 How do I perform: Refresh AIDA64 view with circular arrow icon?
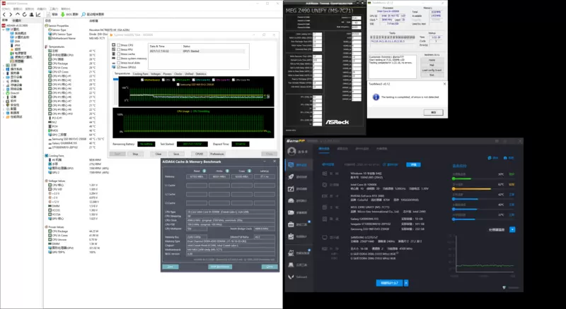[25, 14]
